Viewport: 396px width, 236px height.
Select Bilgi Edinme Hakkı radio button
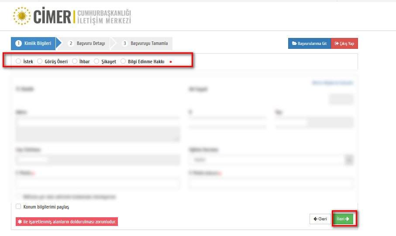point(123,62)
